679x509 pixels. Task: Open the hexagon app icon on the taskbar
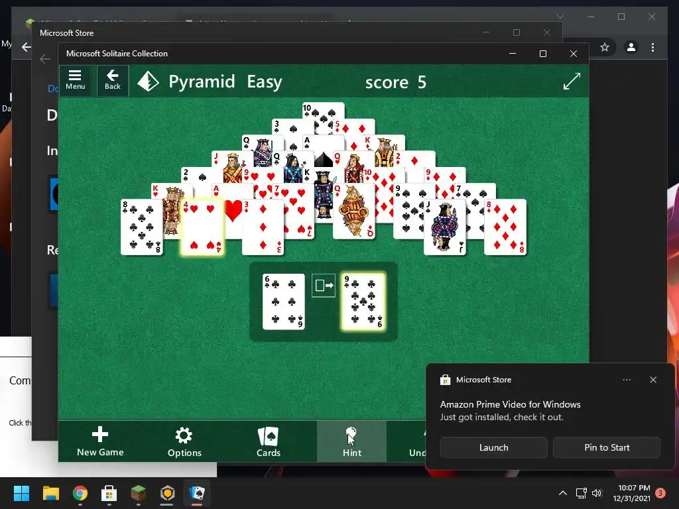[x=167, y=493]
